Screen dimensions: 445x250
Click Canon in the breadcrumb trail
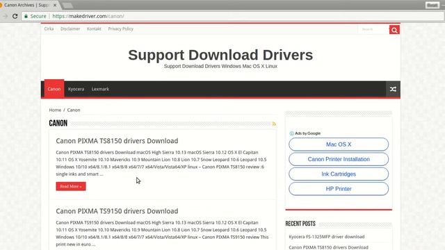74,110
